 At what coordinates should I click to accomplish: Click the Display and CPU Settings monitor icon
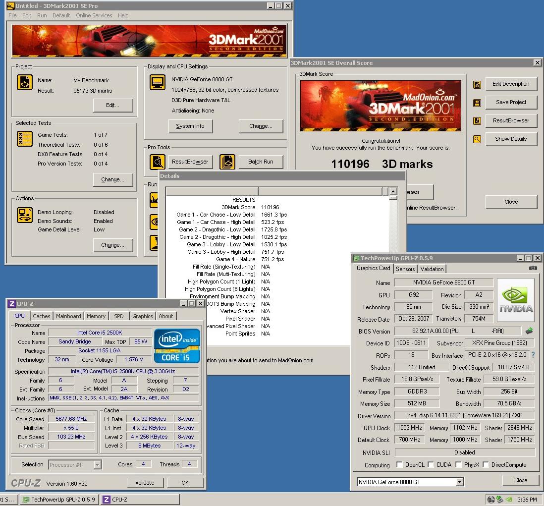158,82
